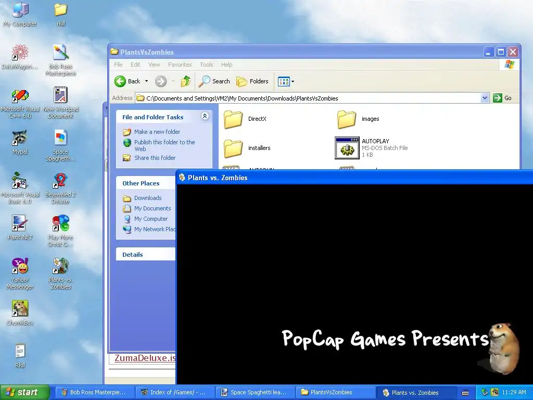Select the installers folder

[x=247, y=148]
